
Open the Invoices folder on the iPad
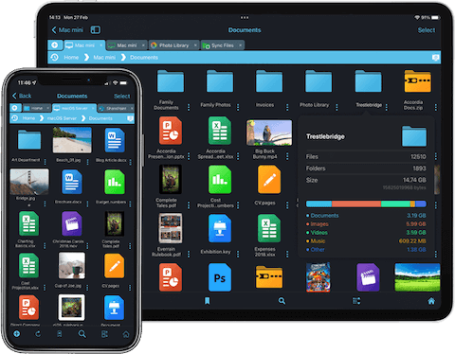[269, 81]
